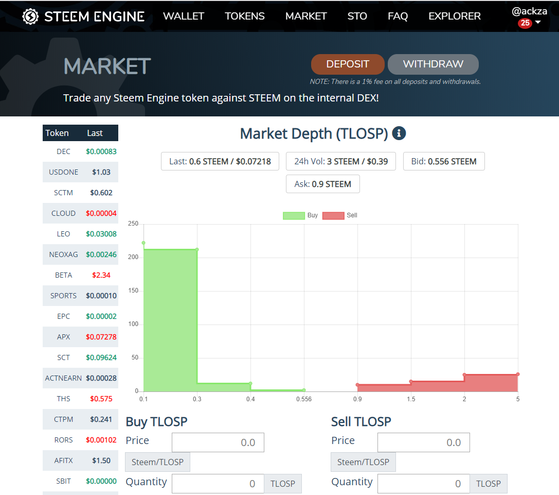Click the green buy depth area

pos(170,320)
